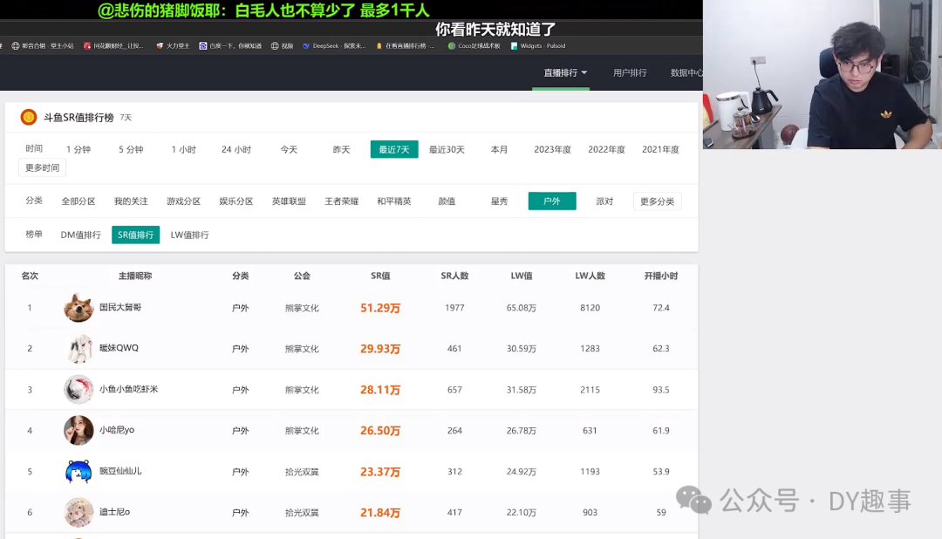Image resolution: width=942 pixels, height=539 pixels.
Task: Open streamer name 豌豆仙仙儿
Action: click(x=120, y=471)
